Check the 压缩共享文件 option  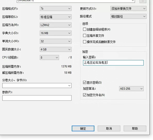coord(84,36)
